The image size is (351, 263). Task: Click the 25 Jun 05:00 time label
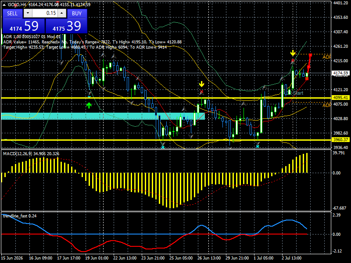point(181,258)
